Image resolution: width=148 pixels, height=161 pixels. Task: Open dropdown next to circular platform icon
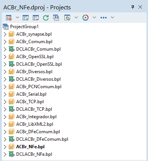coord(94,17)
